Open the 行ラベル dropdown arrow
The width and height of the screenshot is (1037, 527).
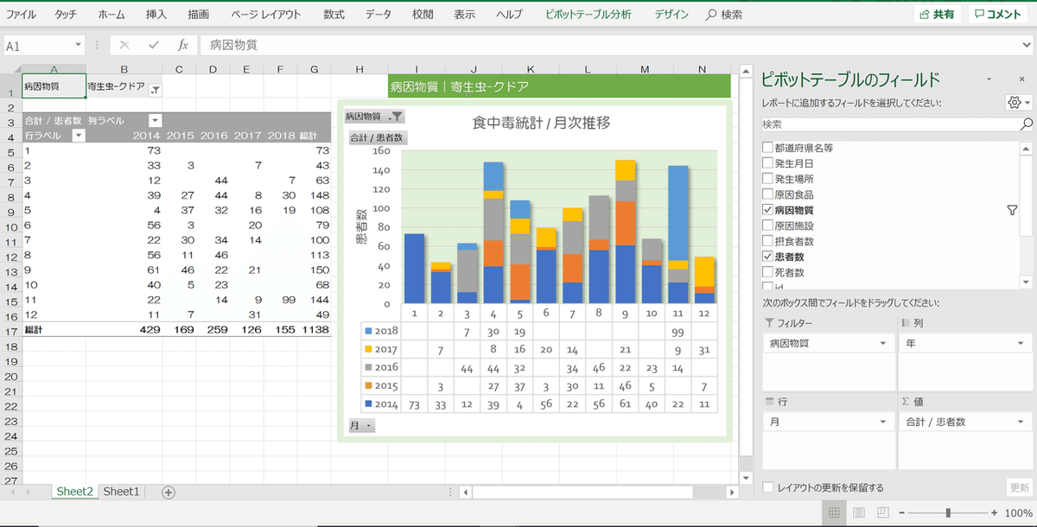79,136
